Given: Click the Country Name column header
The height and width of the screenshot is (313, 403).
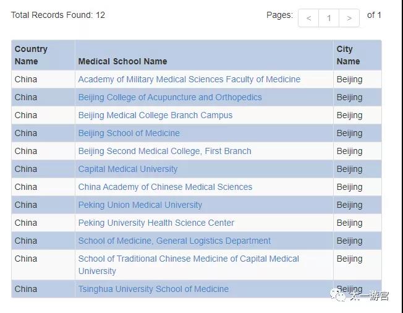Looking at the screenshot, I should (x=31, y=55).
